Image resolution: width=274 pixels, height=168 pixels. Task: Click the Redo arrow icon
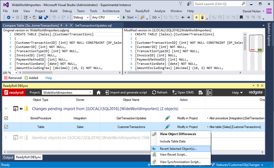coord(63,17)
